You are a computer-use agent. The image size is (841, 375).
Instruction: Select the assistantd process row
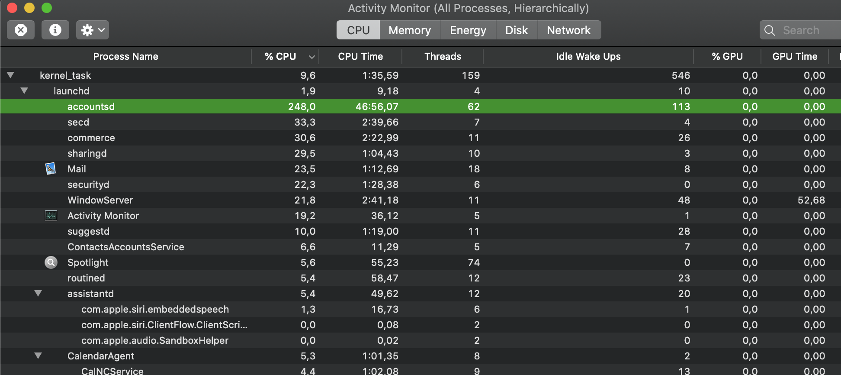pyautogui.click(x=420, y=293)
